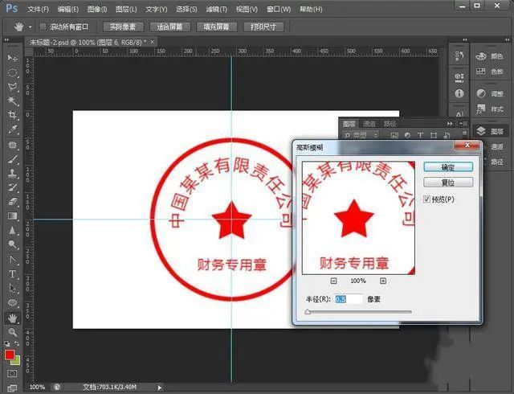
Task: Click the zoom-in plus button under preview
Action: [x=383, y=281]
